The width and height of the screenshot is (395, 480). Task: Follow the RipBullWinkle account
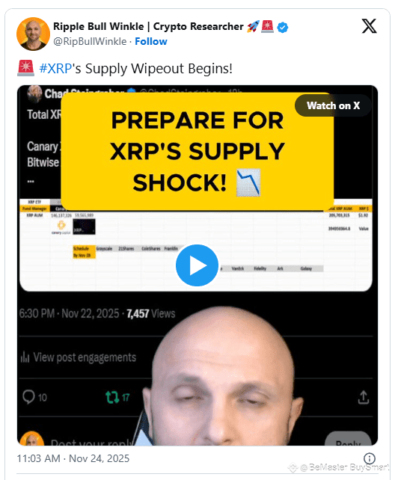tap(151, 41)
